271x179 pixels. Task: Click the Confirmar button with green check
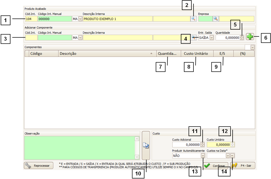216,166
